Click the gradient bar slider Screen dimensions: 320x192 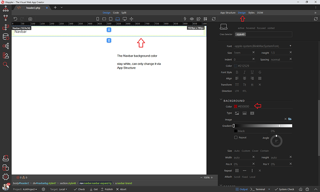tap(263, 126)
